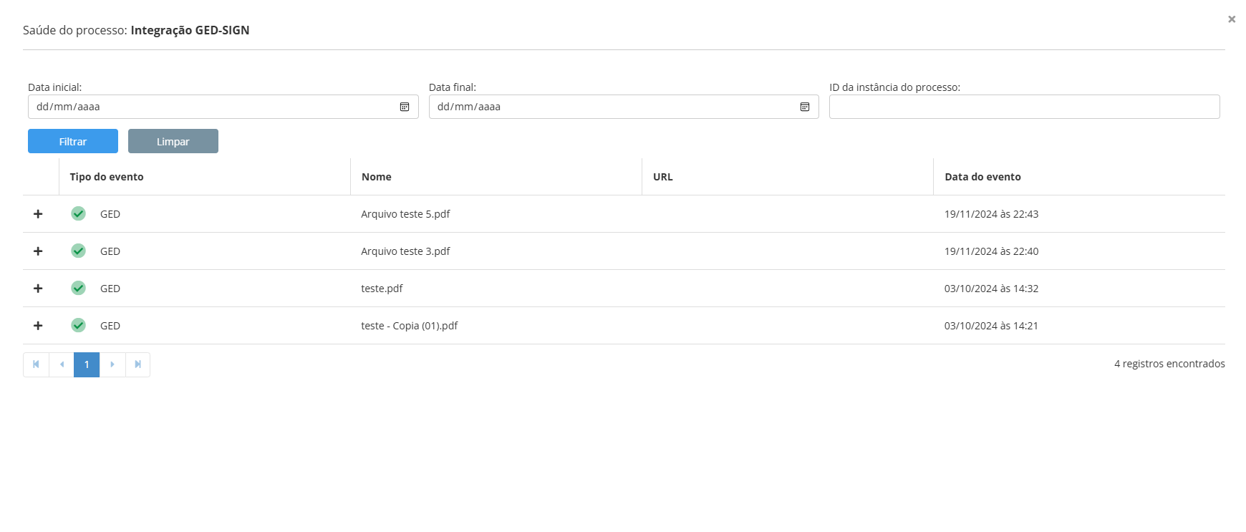This screenshot has width=1246, height=532.
Task: Jump to last page of results
Action: [138, 364]
